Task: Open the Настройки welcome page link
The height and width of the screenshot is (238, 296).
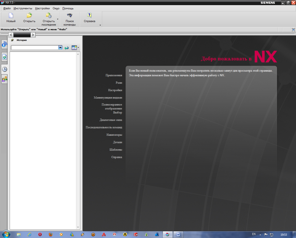Action: coord(115,90)
